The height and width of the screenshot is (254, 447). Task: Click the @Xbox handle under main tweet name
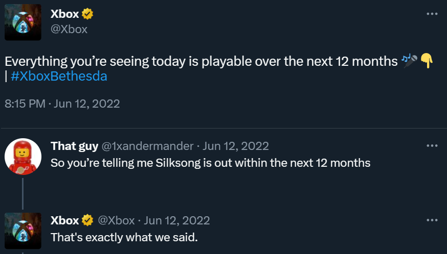point(69,29)
